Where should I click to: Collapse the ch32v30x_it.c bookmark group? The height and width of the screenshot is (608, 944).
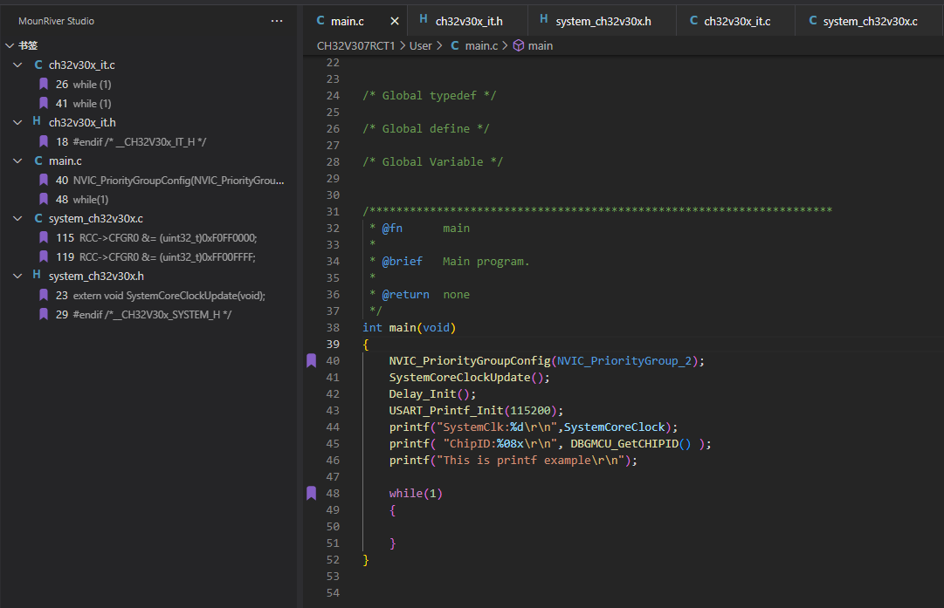click(x=18, y=65)
